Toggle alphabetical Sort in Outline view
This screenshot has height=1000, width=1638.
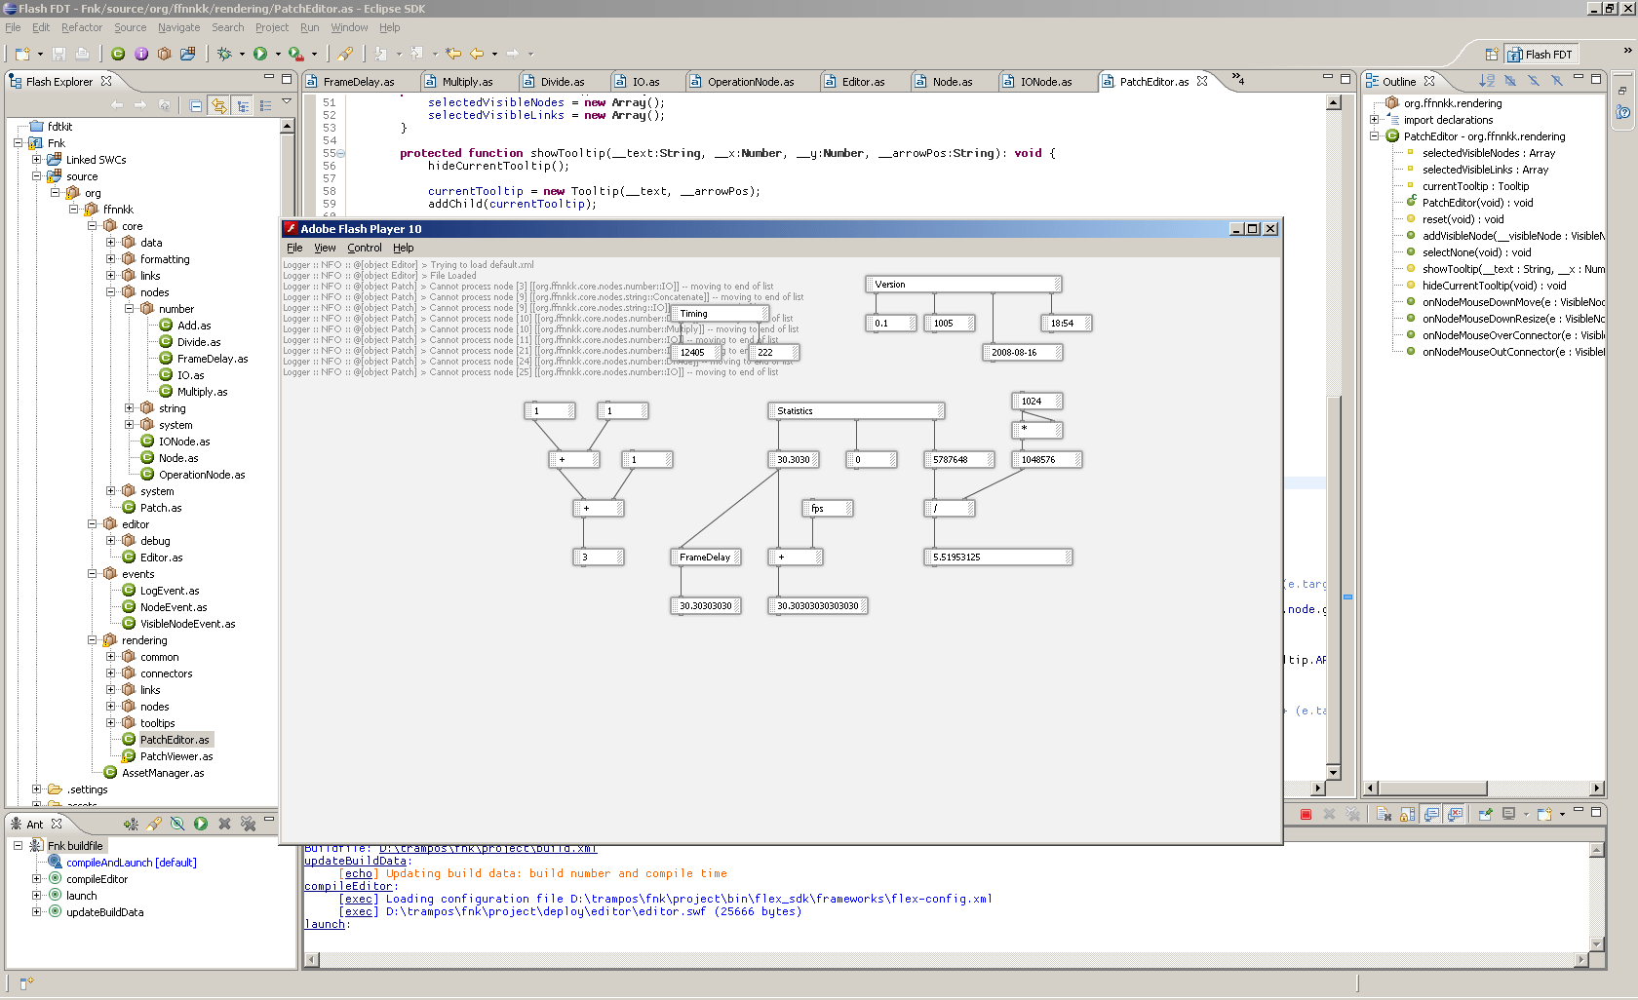[x=1487, y=81]
